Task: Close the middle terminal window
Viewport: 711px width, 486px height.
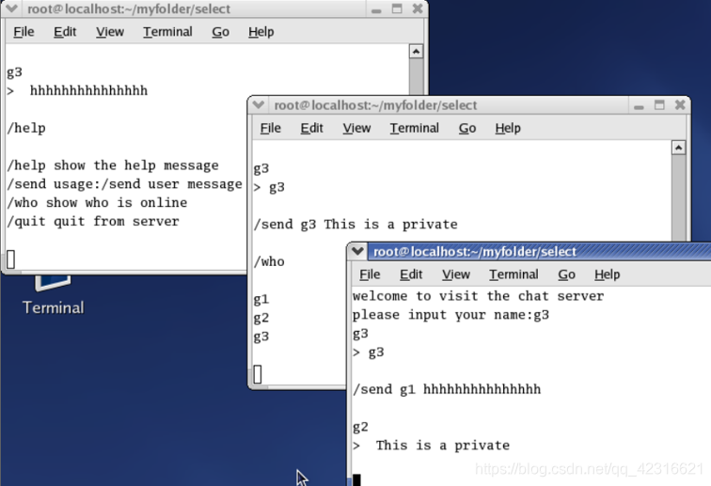Action: click(680, 105)
